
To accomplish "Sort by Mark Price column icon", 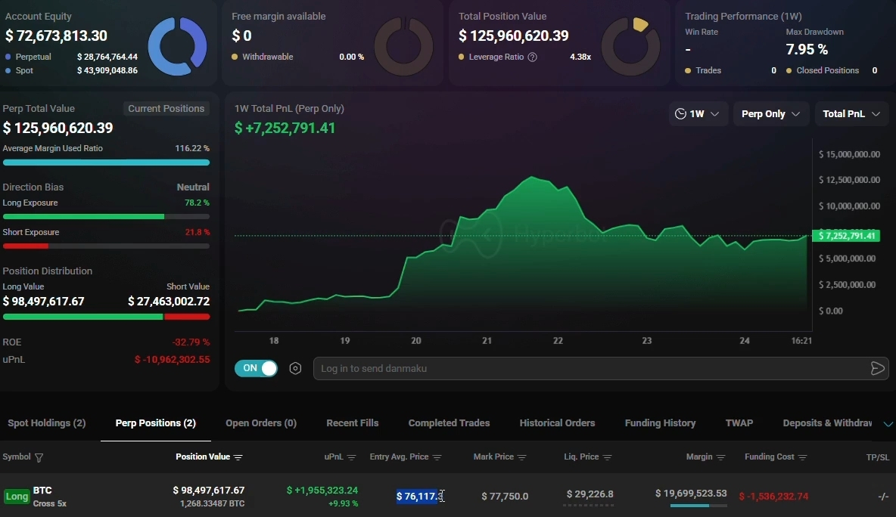I will click(x=521, y=457).
